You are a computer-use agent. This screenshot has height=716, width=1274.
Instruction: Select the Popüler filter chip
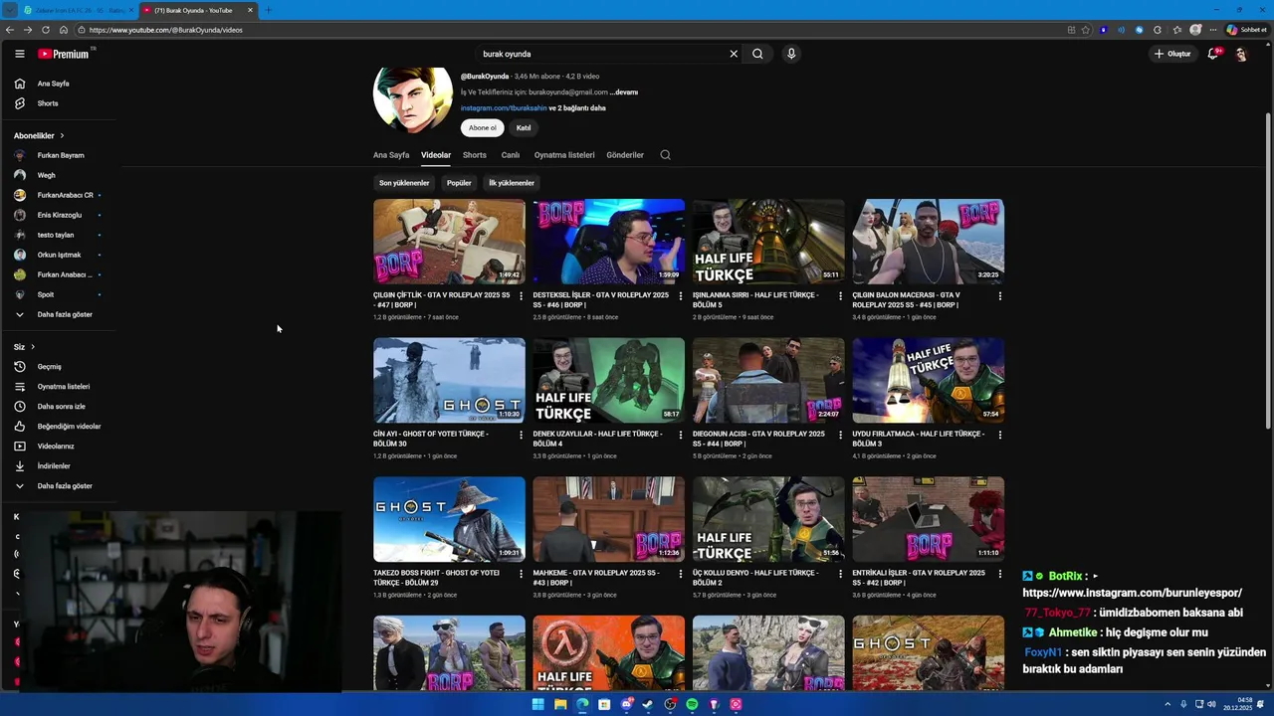tap(459, 183)
